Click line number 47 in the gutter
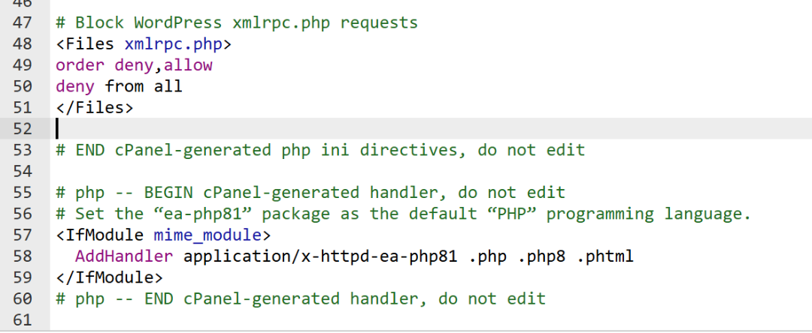The width and height of the screenshot is (812, 333). (22, 22)
